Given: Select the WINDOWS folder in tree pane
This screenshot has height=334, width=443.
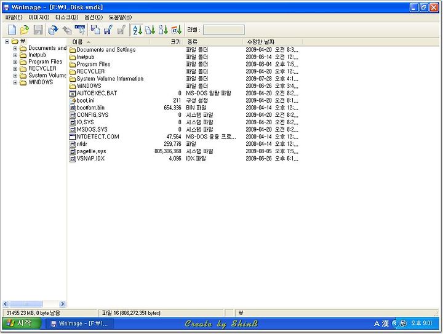Looking at the screenshot, I should pyautogui.click(x=41, y=82).
